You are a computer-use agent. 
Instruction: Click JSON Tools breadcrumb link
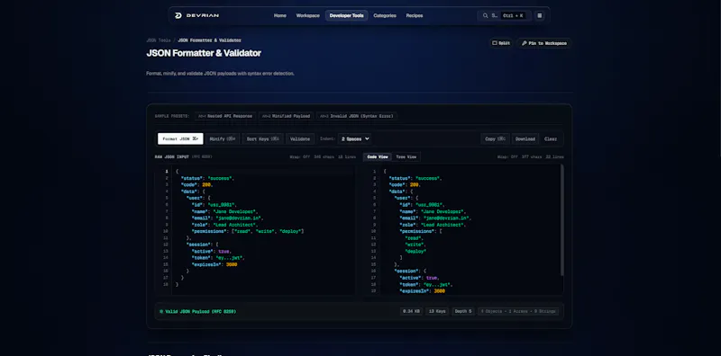click(x=159, y=40)
